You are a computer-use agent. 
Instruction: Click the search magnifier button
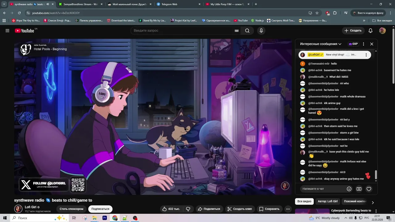247,31
